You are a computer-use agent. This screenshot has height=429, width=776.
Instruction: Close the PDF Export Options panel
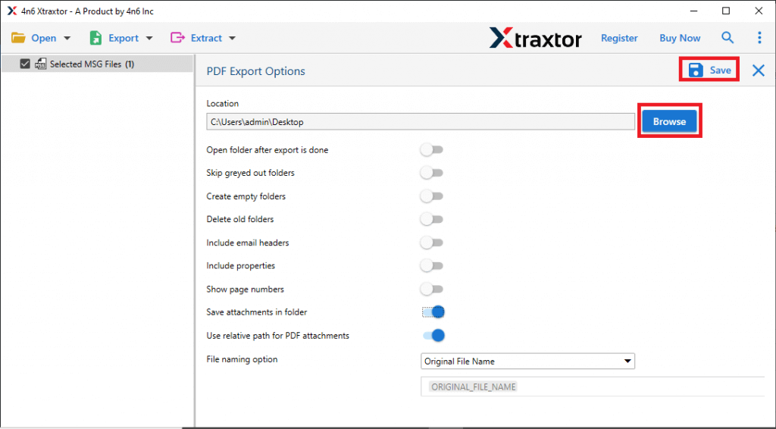[758, 70]
